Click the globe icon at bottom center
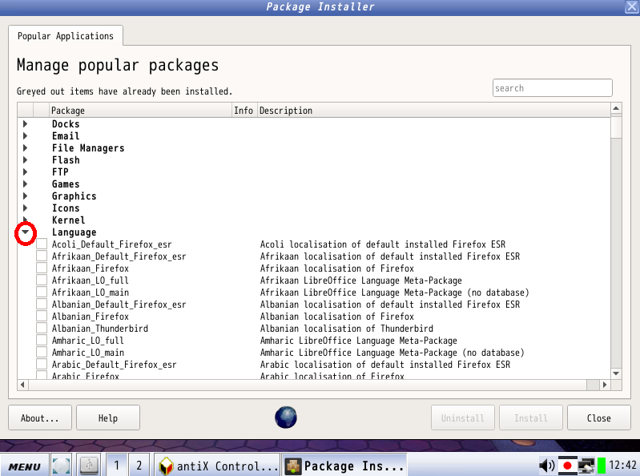The width and height of the screenshot is (640, 476). (x=286, y=418)
